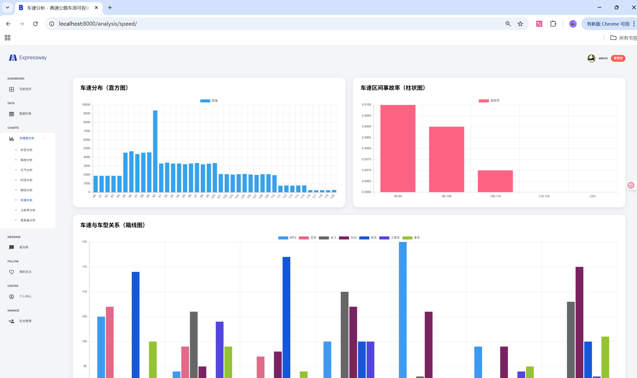The width and height of the screenshot is (637, 378).
Task: Bookmark the page with the star icon
Action: coord(520,24)
